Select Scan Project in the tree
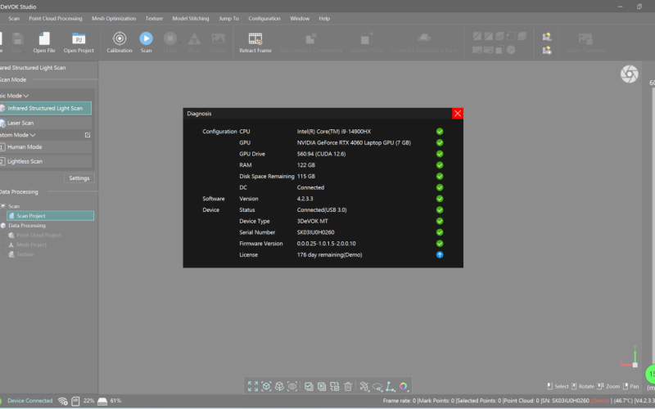The image size is (655, 409). [31, 216]
